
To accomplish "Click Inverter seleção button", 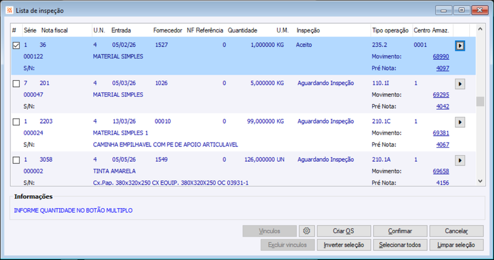I will point(344,245).
